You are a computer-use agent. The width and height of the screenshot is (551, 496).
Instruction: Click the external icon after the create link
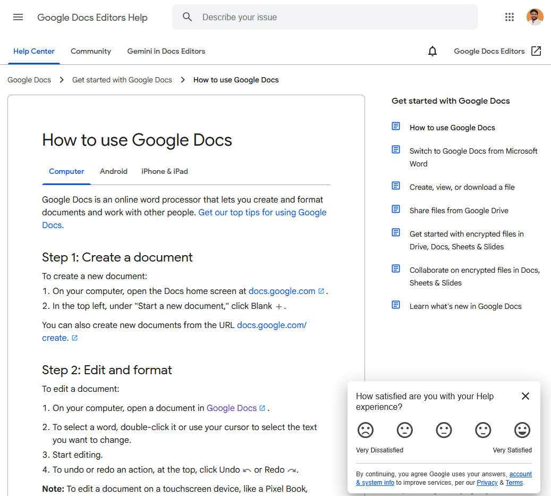[74, 338]
